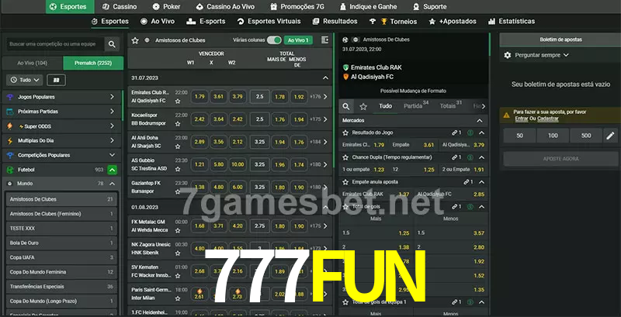
Task: Collapse the 31.07.2023 date group
Action: 325,78
